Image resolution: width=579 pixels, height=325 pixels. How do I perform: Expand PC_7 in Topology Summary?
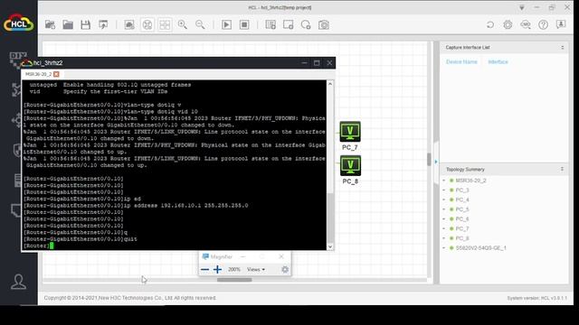pos(444,228)
